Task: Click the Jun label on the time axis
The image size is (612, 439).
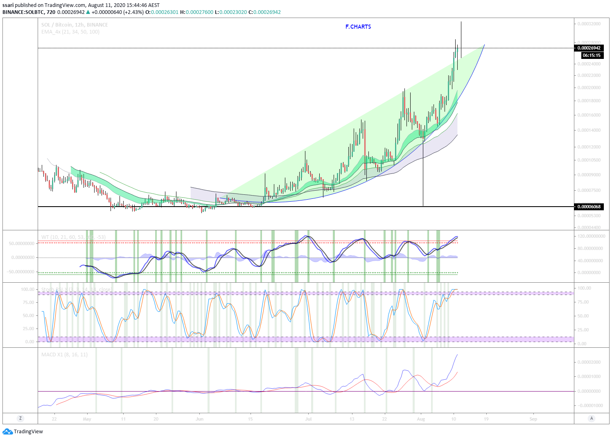Action: click(x=199, y=419)
